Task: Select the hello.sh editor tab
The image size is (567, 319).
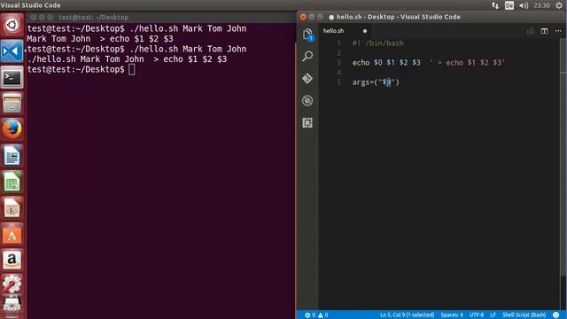Action: tap(345, 31)
